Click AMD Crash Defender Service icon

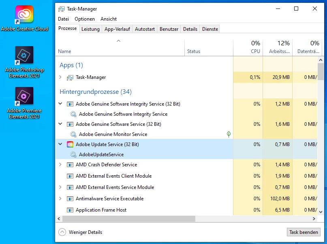point(70,165)
